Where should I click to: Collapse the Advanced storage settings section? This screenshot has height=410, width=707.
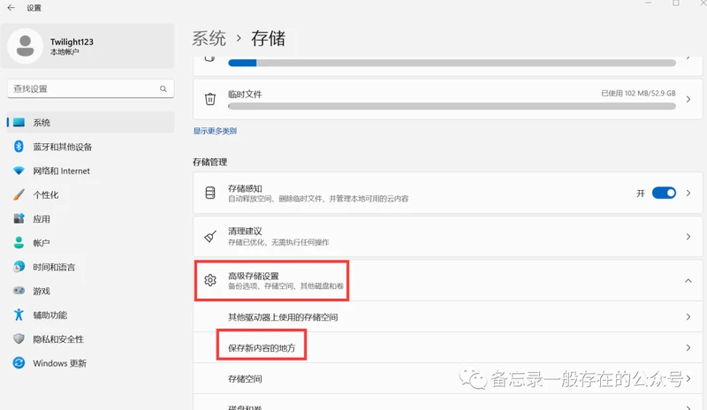pos(688,280)
